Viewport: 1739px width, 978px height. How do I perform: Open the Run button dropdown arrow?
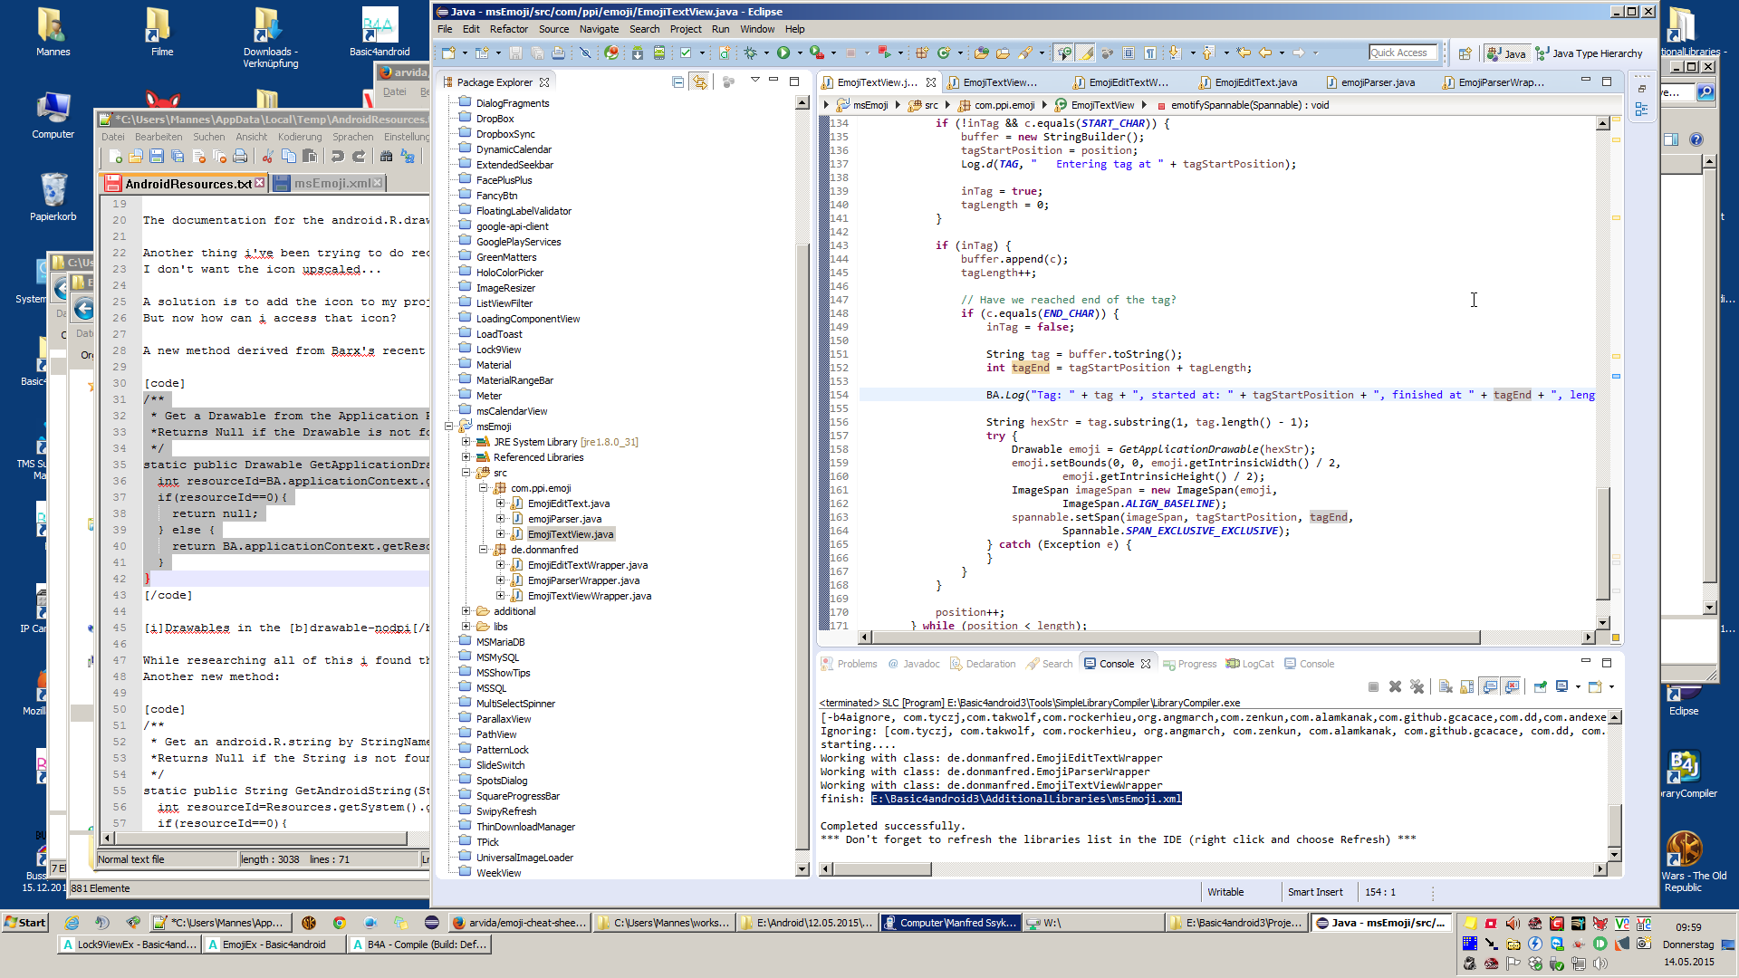pos(799,53)
